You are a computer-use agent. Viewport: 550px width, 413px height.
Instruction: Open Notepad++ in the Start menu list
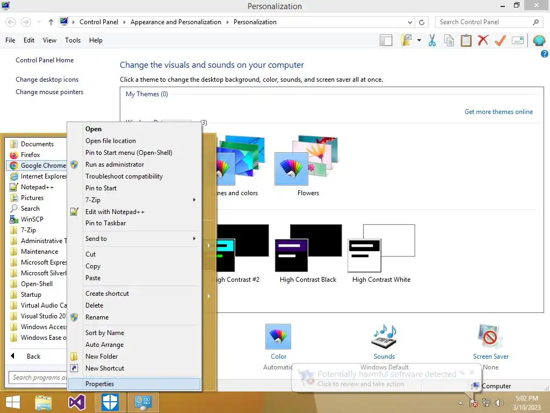37,187
